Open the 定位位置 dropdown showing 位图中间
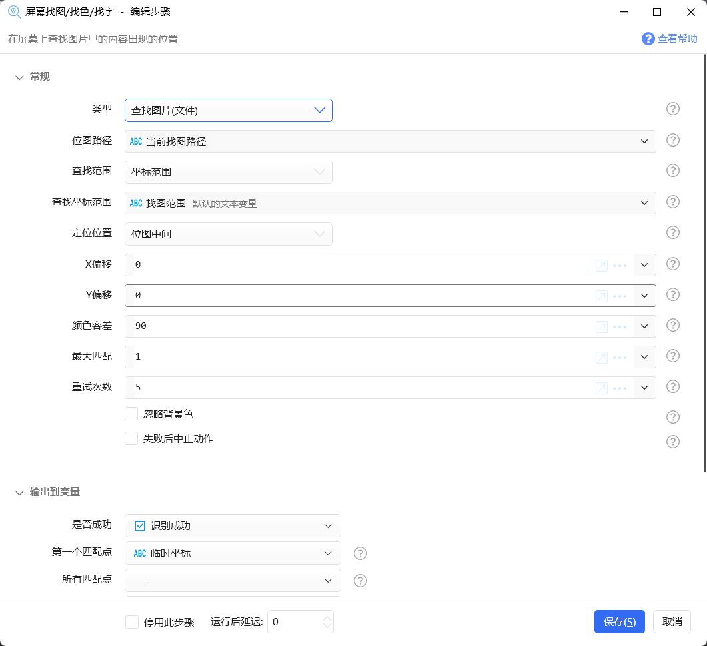Image resolution: width=707 pixels, height=646 pixels. pyautogui.click(x=228, y=234)
